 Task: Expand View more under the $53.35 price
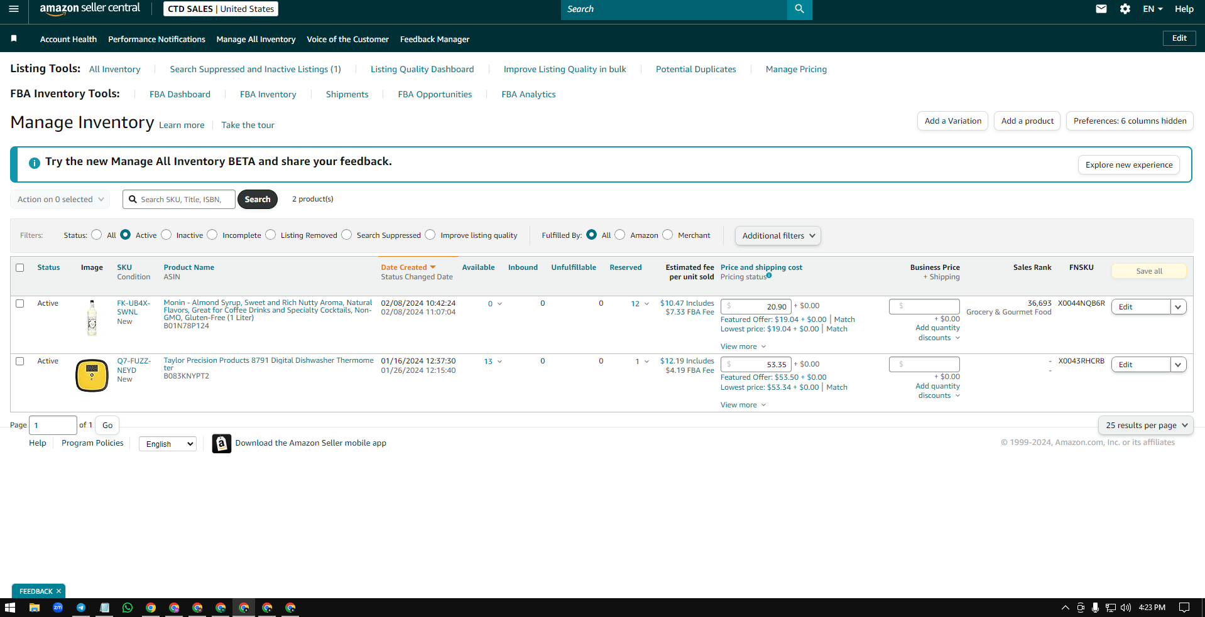click(x=743, y=405)
